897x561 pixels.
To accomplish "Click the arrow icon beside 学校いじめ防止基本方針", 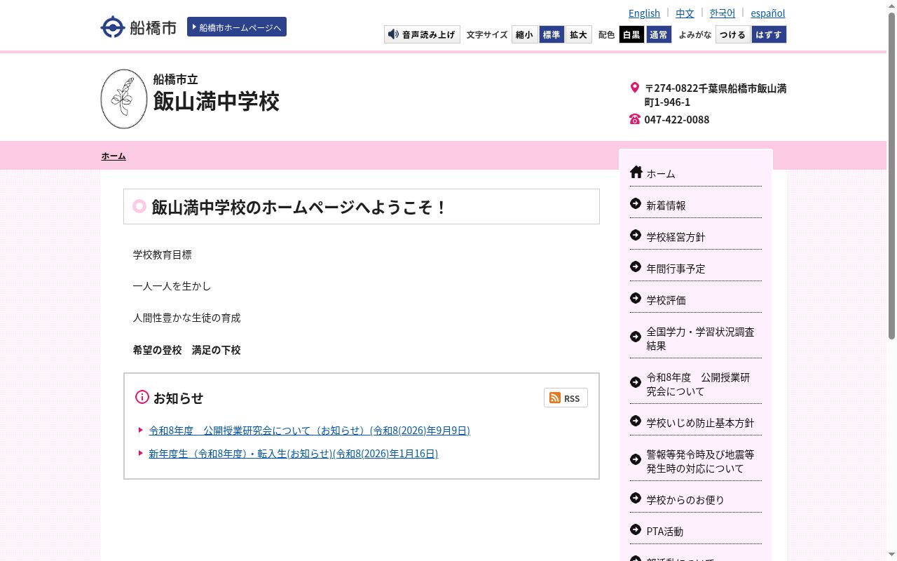I will coord(636,421).
